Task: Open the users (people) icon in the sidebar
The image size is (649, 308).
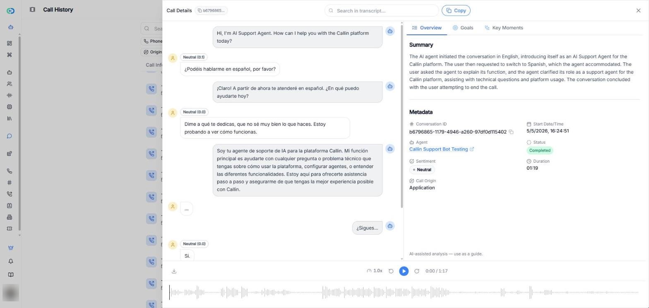Action: [x=10, y=84]
